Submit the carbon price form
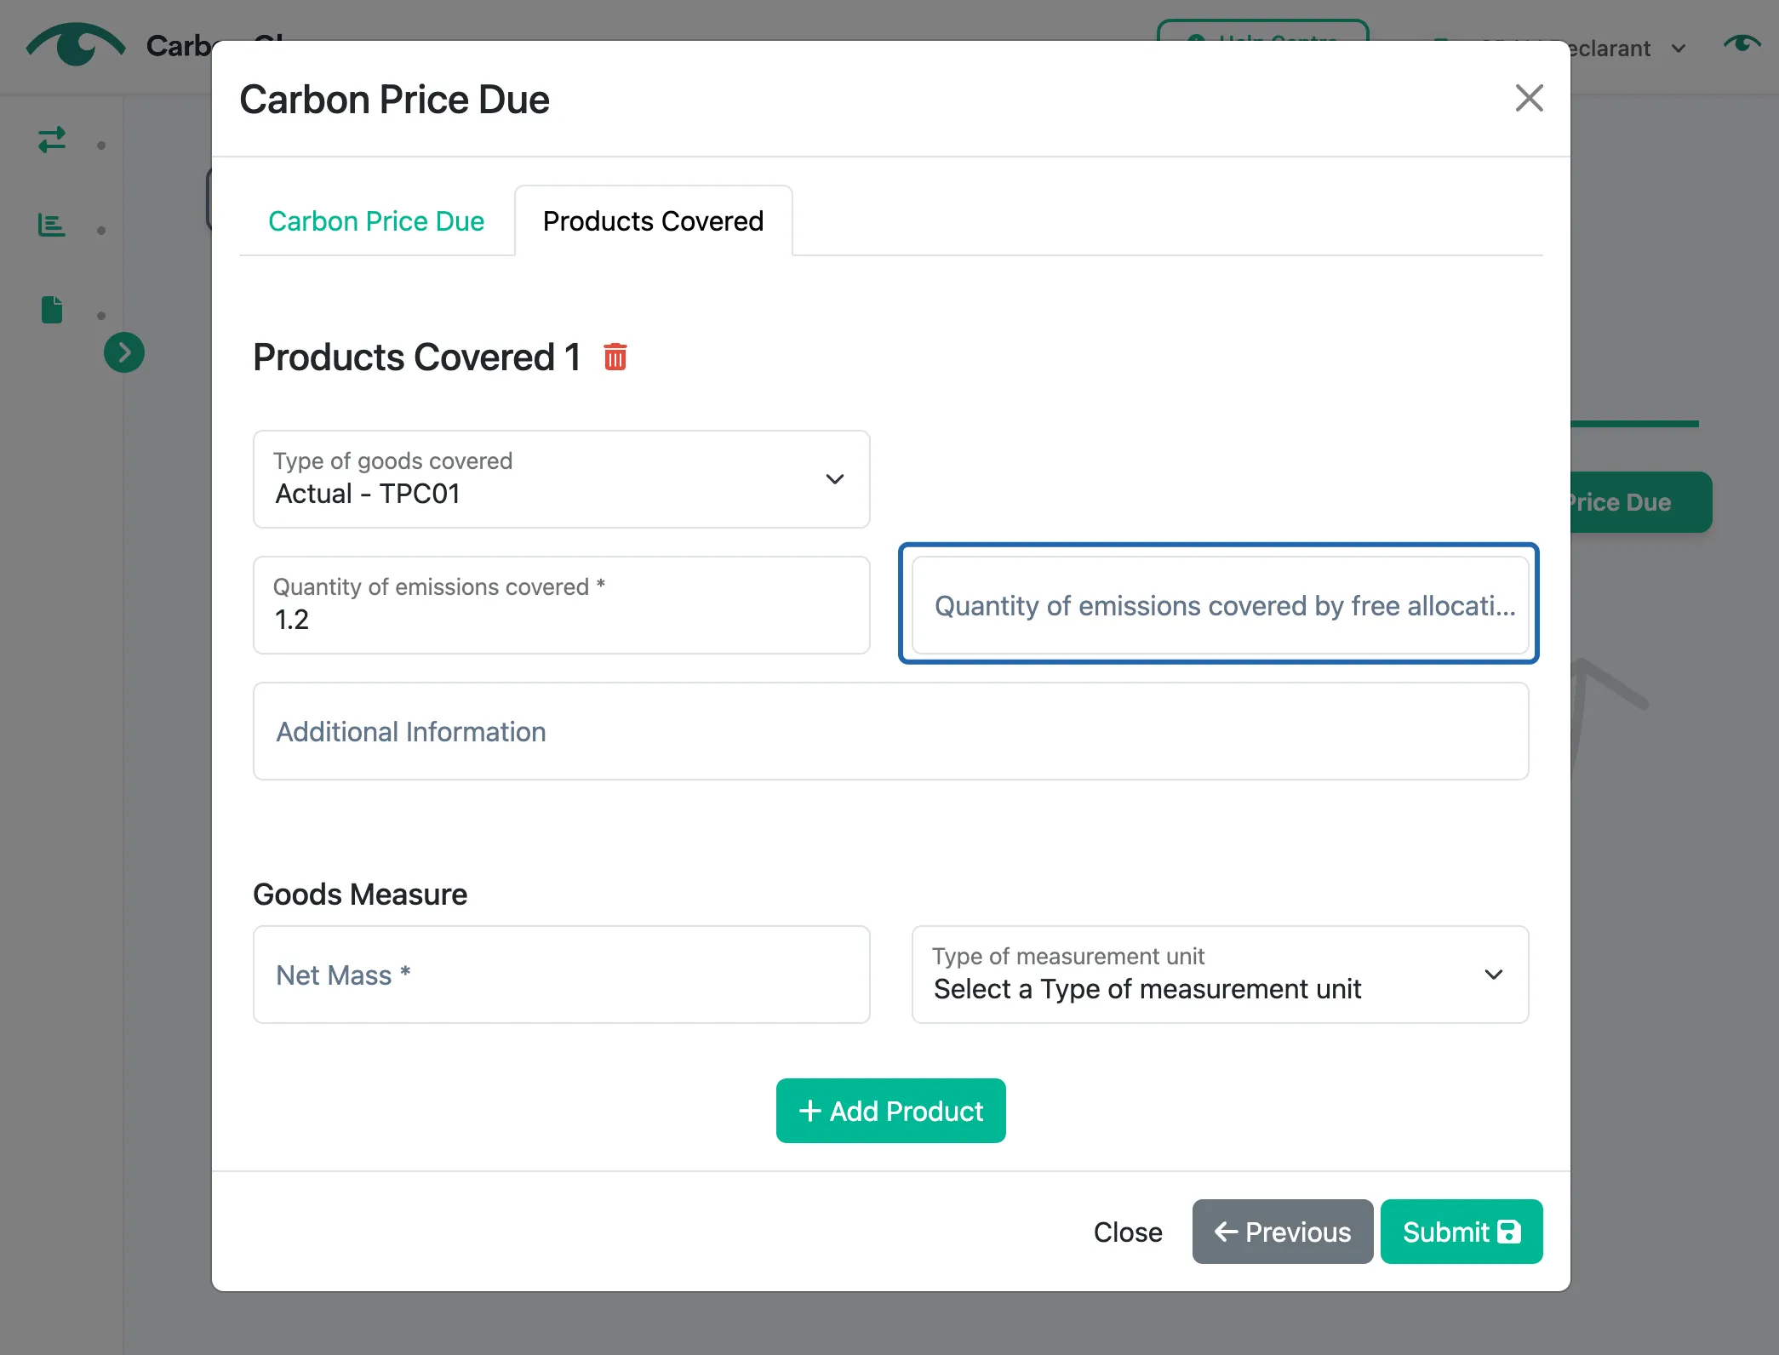The image size is (1779, 1355). click(x=1462, y=1232)
